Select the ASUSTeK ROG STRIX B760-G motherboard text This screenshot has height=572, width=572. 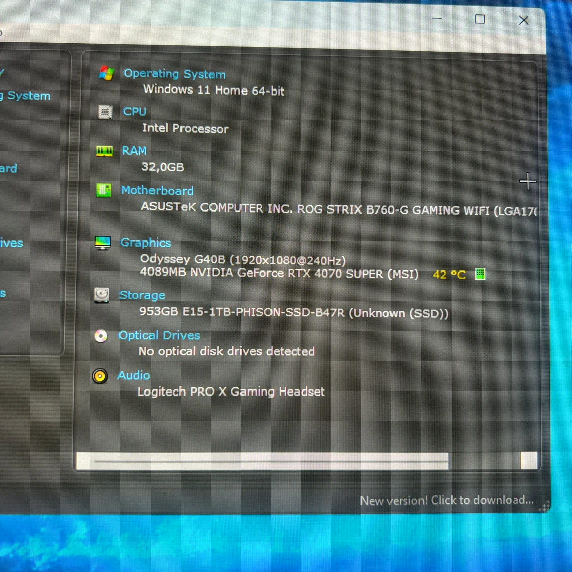pos(339,209)
